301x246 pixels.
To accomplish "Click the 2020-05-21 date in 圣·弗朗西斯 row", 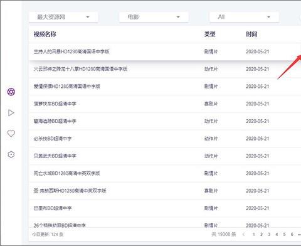I will click(x=257, y=191).
